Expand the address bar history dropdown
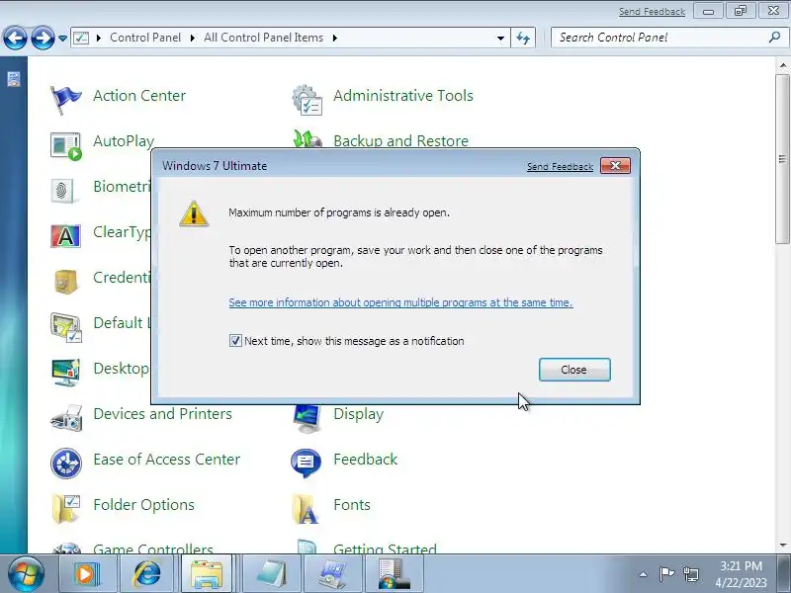 pyautogui.click(x=500, y=38)
